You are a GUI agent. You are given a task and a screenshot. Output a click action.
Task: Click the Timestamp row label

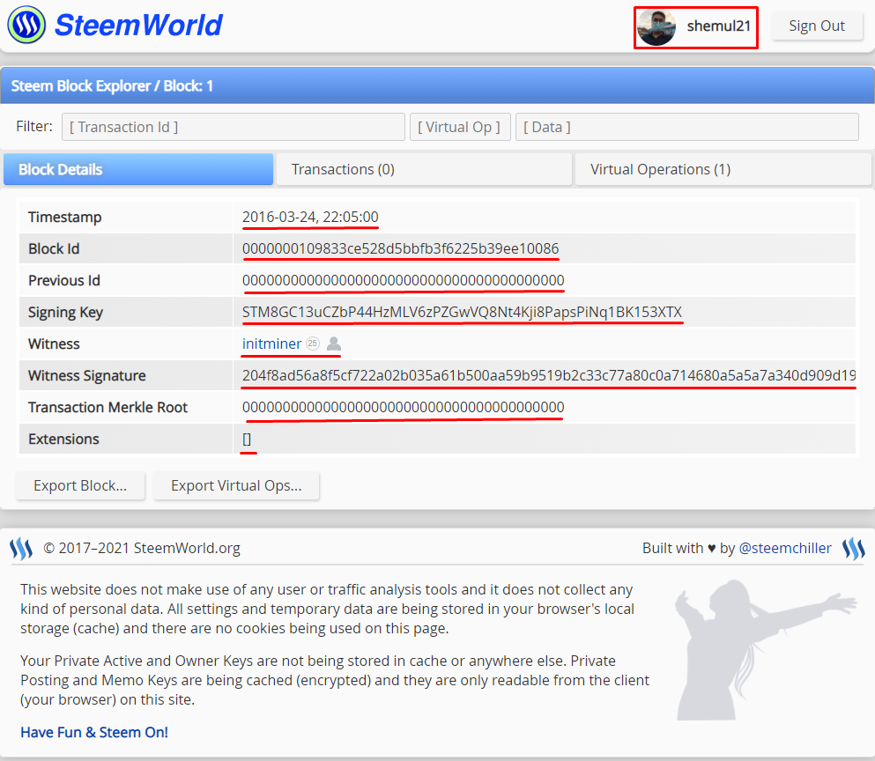(64, 217)
